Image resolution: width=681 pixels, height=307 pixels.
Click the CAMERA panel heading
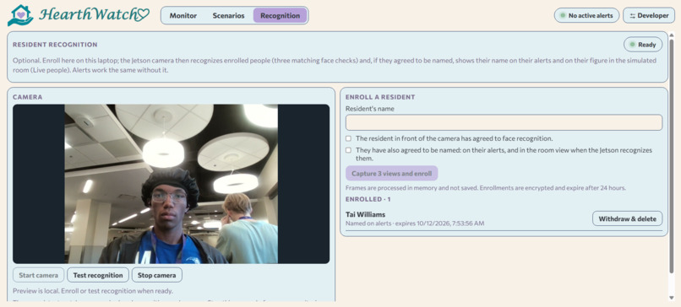28,97
